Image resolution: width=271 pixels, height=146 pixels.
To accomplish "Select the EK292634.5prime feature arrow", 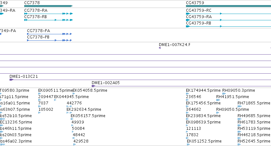I will click(x=69, y=113).
